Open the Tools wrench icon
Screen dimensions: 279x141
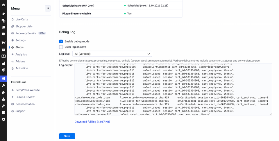[3, 106]
